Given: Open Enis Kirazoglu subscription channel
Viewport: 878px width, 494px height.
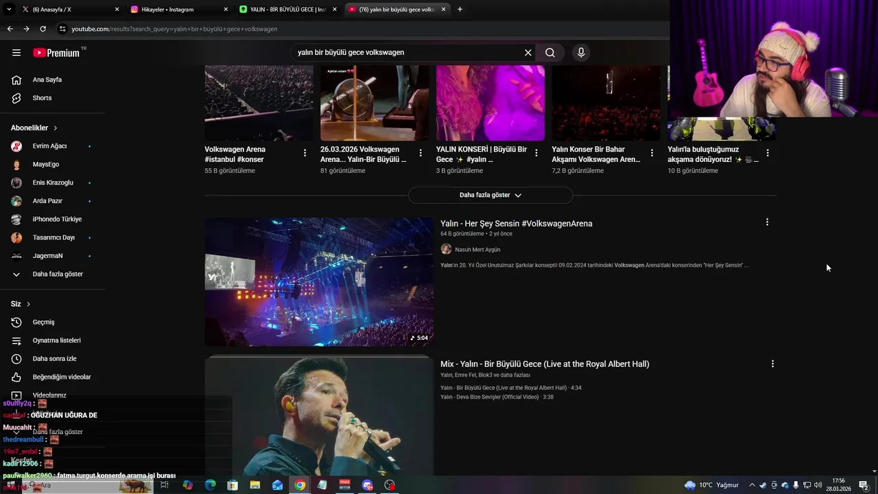Looking at the screenshot, I should 52,183.
